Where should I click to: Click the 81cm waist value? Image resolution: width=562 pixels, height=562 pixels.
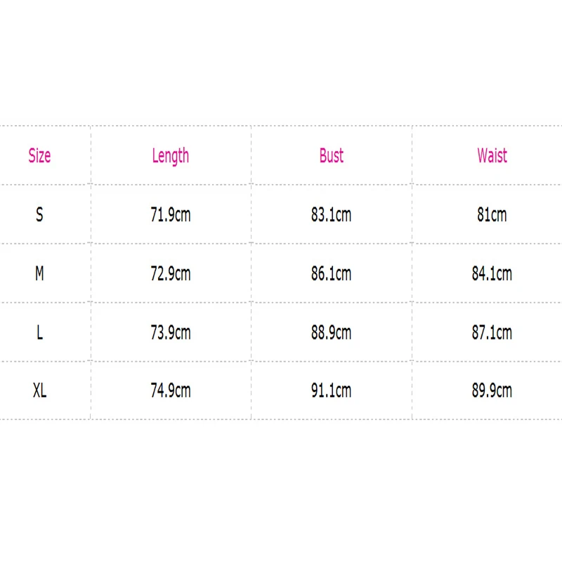click(x=492, y=215)
